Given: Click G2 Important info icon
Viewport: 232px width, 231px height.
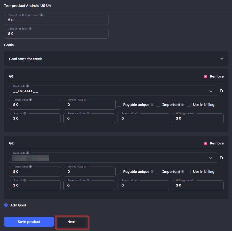Looking at the screenshot, I should point(183,172).
